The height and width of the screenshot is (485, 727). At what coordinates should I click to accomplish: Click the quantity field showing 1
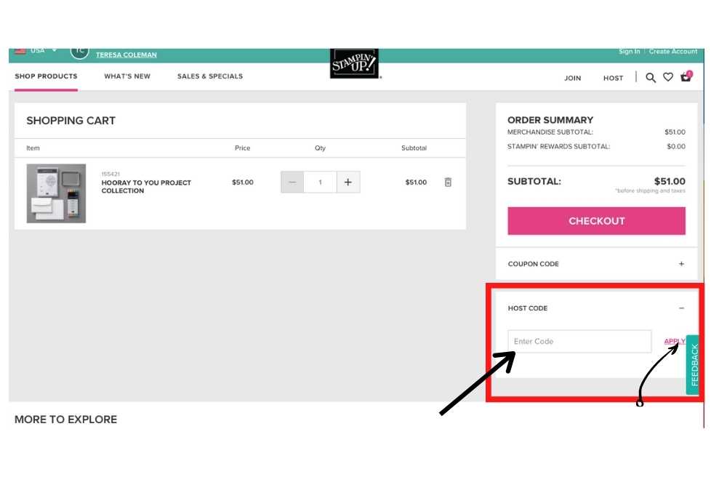321,183
